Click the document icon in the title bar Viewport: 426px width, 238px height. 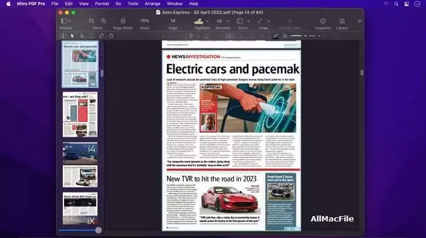tap(158, 12)
